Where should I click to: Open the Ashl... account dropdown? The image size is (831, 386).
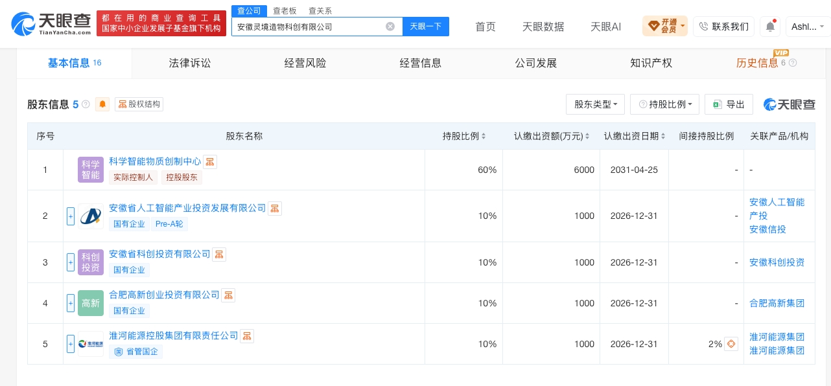click(x=808, y=27)
